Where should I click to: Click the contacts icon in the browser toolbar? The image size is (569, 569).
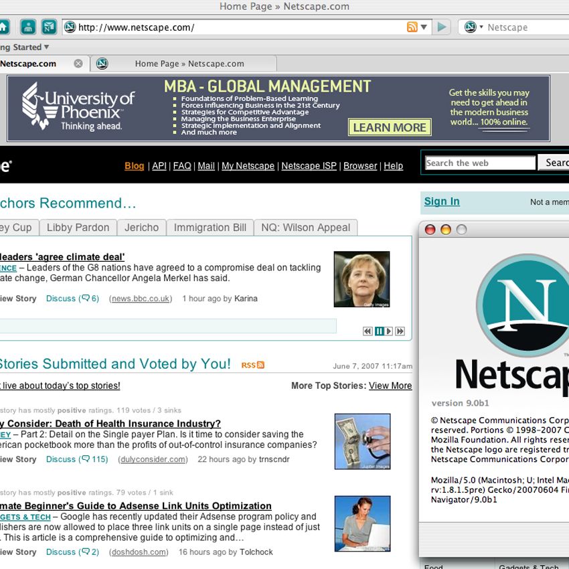[27, 27]
